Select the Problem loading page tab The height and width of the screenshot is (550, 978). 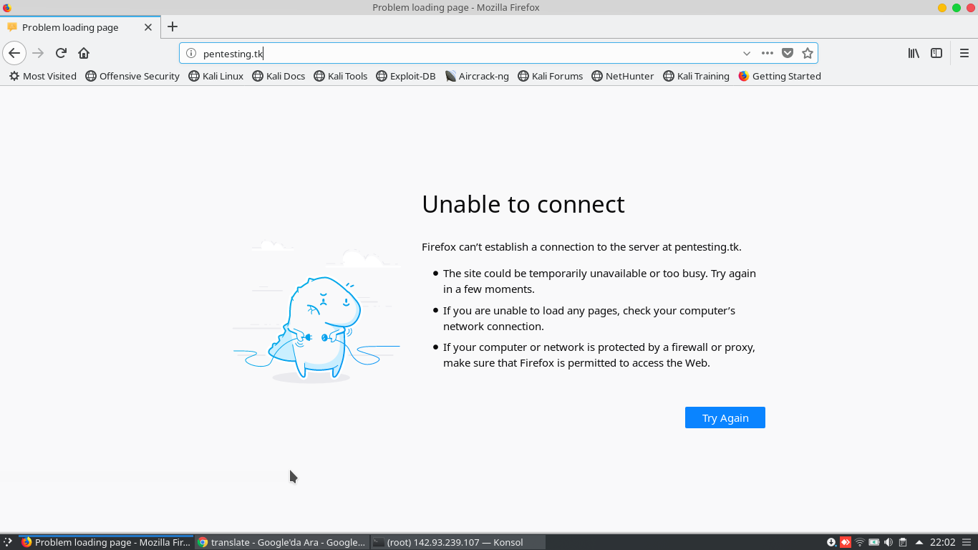pos(69,27)
